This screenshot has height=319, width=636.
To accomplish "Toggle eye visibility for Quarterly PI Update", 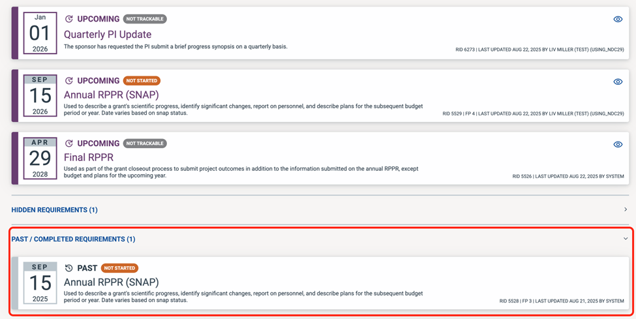I will pyautogui.click(x=618, y=19).
